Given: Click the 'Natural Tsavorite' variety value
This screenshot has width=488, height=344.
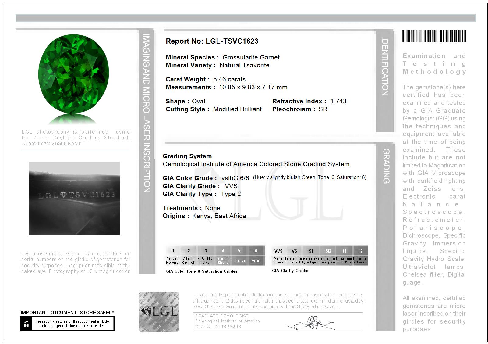Looking at the screenshot, I should point(245,65).
